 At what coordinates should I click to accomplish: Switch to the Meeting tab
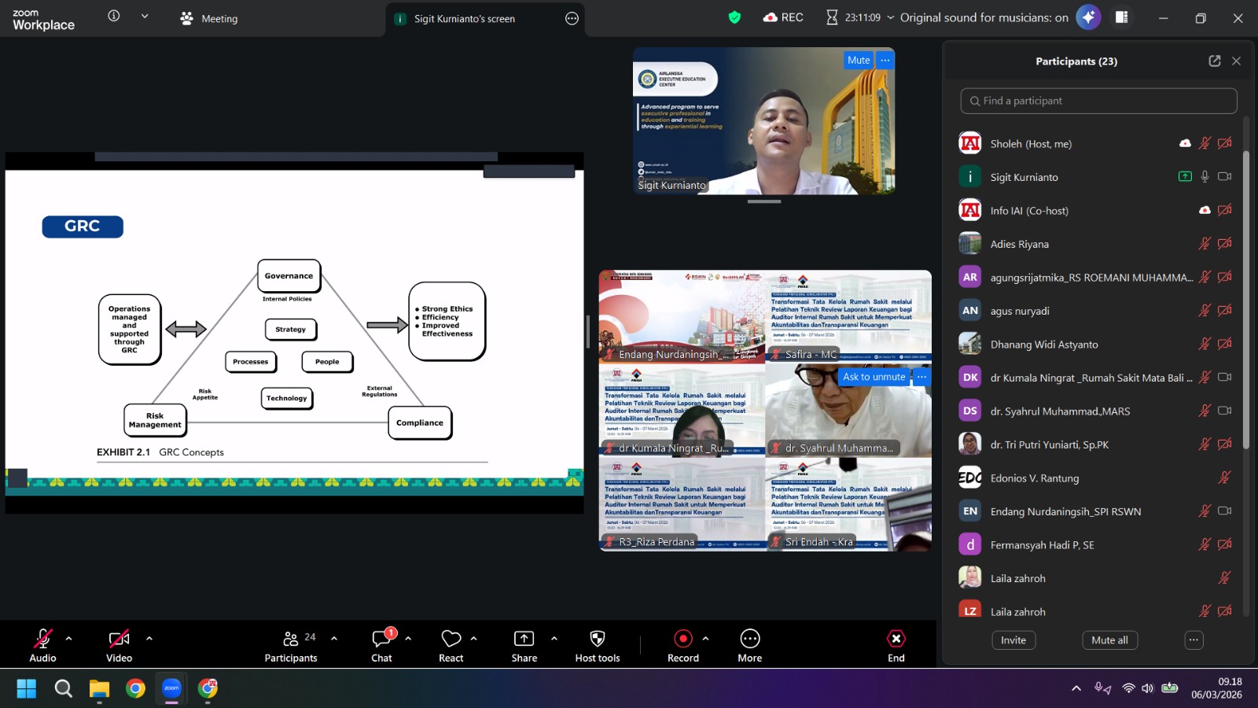click(209, 19)
